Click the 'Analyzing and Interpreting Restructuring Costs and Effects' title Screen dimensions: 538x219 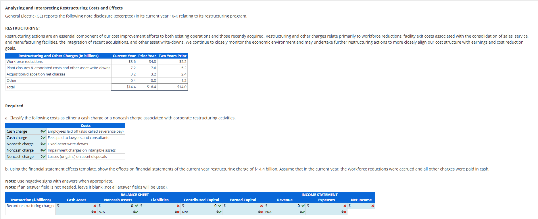pos(64,8)
